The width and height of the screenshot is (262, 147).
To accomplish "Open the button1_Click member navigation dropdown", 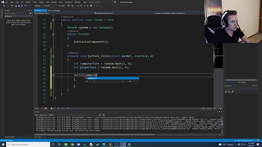I will point(179,13).
